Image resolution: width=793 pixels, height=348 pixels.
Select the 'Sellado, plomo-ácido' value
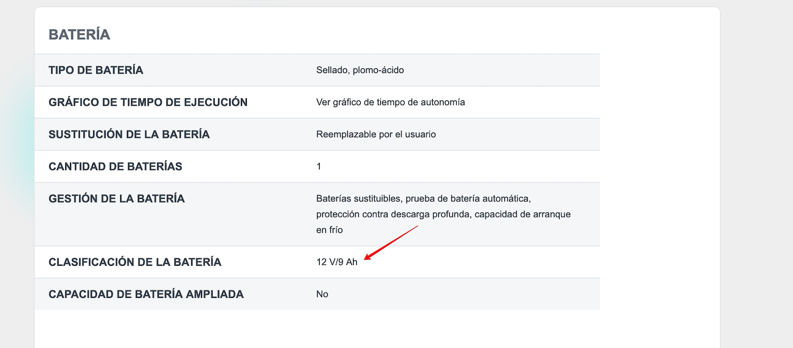[x=360, y=70]
